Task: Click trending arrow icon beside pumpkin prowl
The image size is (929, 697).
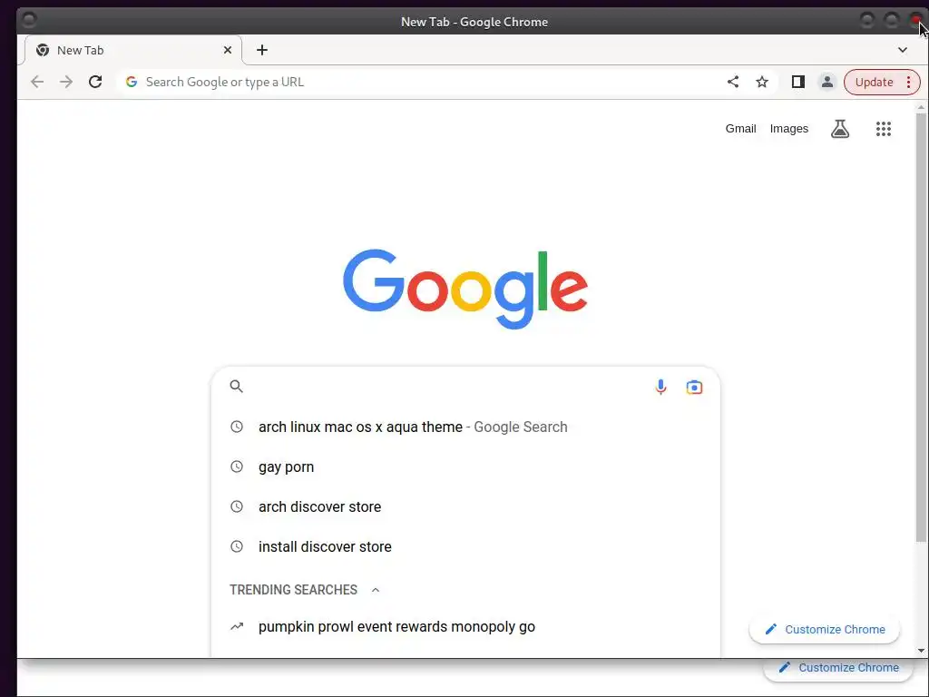Action: click(x=237, y=626)
